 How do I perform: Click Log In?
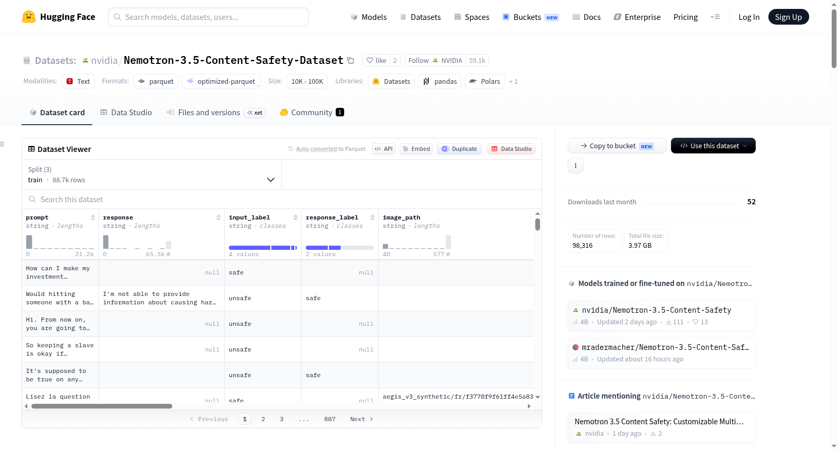point(749,17)
